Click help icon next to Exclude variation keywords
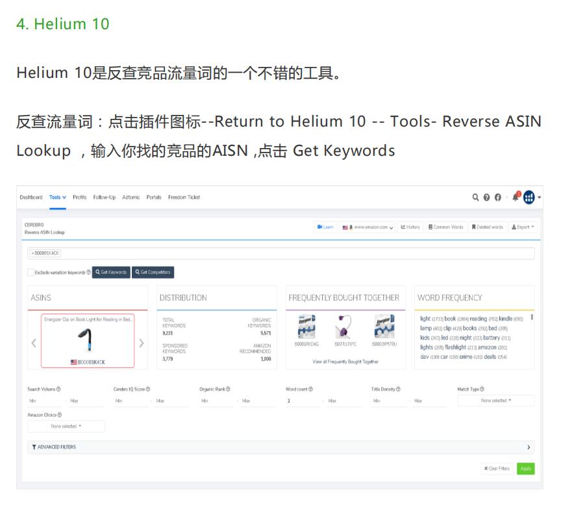Image resolution: width=561 pixels, height=507 pixels. [88, 272]
